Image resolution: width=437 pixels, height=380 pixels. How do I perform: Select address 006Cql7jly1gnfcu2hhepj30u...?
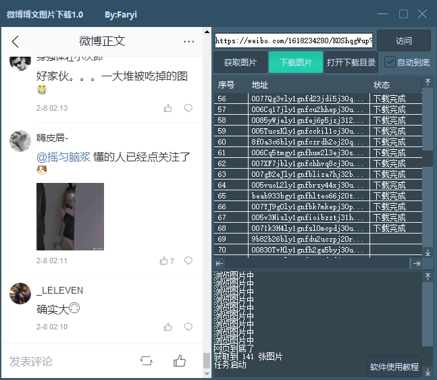click(307, 109)
